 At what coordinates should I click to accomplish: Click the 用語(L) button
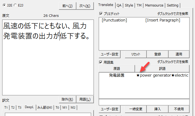[85, 99]
